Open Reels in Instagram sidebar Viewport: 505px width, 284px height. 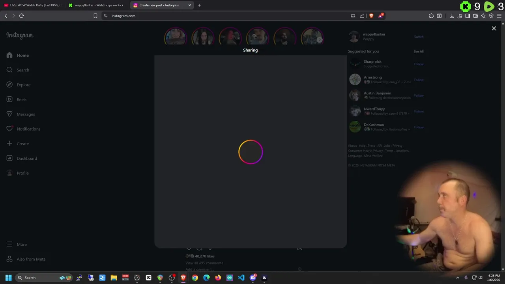coord(17,99)
